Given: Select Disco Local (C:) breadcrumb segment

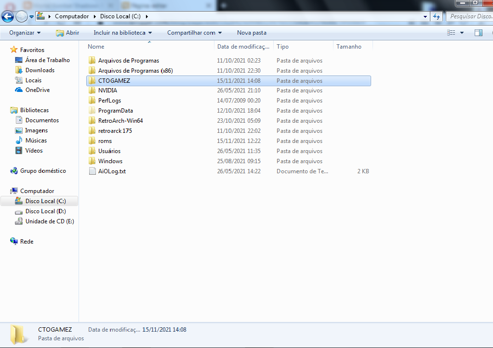Looking at the screenshot, I should click(x=120, y=16).
